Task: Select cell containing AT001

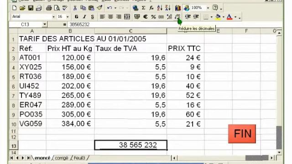Action: click(32, 58)
